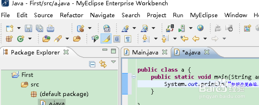Click the open folder task icon
This screenshot has width=259, height=105.
coord(77,39)
